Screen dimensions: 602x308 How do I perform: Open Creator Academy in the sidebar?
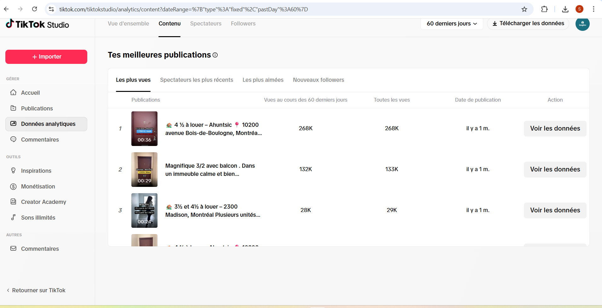tap(43, 202)
